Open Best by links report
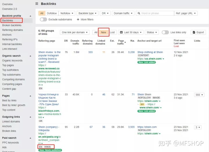209x152 pixels. click(9, 100)
